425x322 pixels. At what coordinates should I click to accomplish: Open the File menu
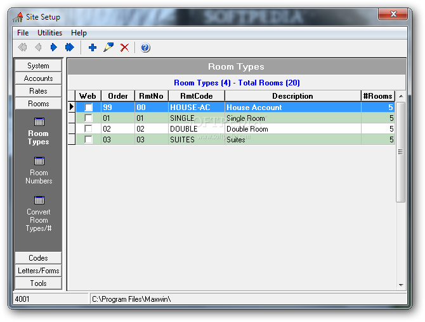(x=23, y=33)
